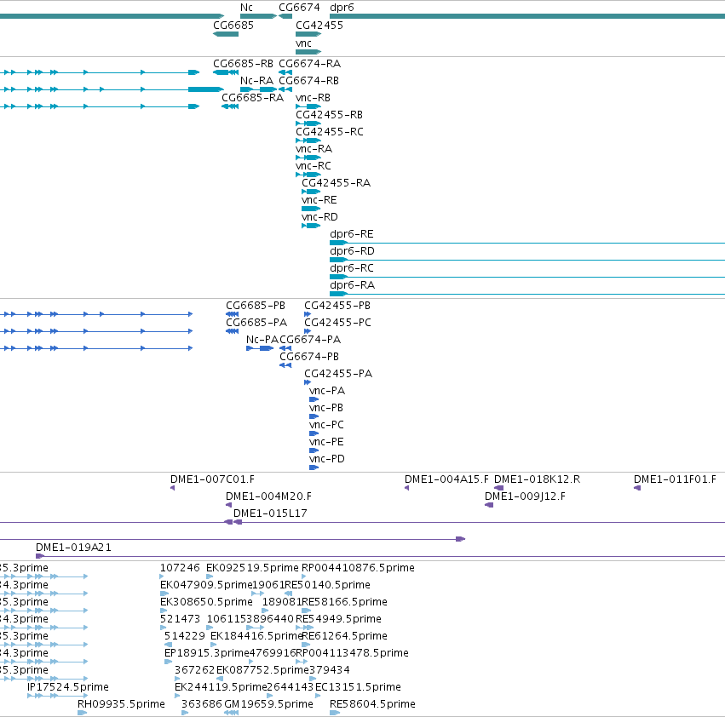Click the CG42455-PB protein label
This screenshot has width=725, height=717.
point(337,306)
